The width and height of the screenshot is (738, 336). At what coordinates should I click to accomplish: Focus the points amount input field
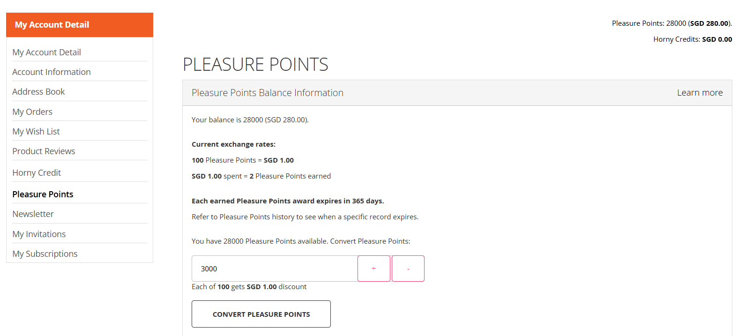(x=275, y=269)
